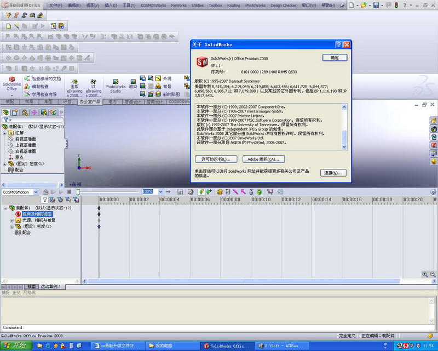This screenshot has width=438, height=351.
Task: Click the 学用检查向导 wizard icon
Action: 27,94
